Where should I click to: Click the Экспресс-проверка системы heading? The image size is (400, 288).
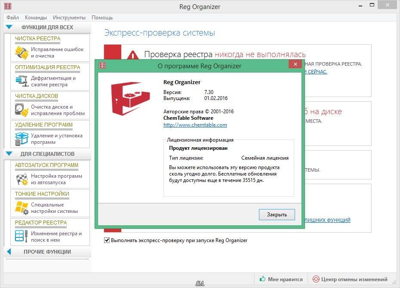click(160, 33)
